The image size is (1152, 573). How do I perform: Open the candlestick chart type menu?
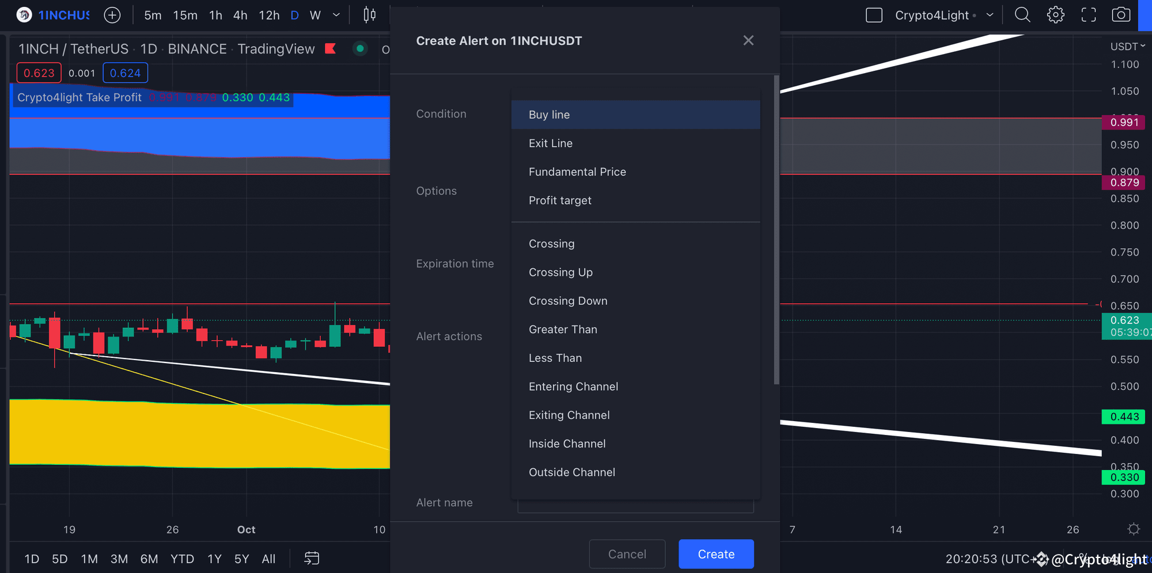[x=370, y=15]
